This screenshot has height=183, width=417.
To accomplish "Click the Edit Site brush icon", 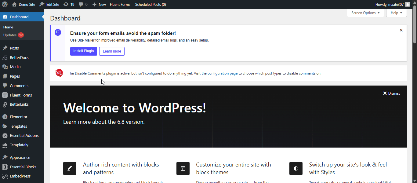I will [42, 5].
